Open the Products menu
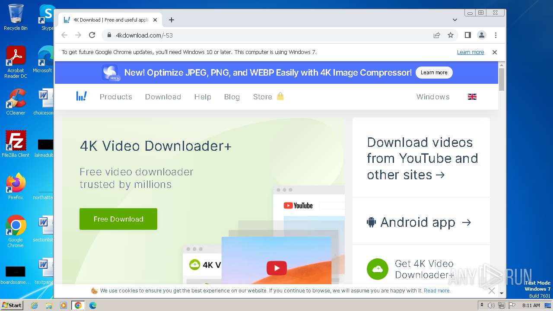The image size is (553, 311). pyautogui.click(x=116, y=97)
